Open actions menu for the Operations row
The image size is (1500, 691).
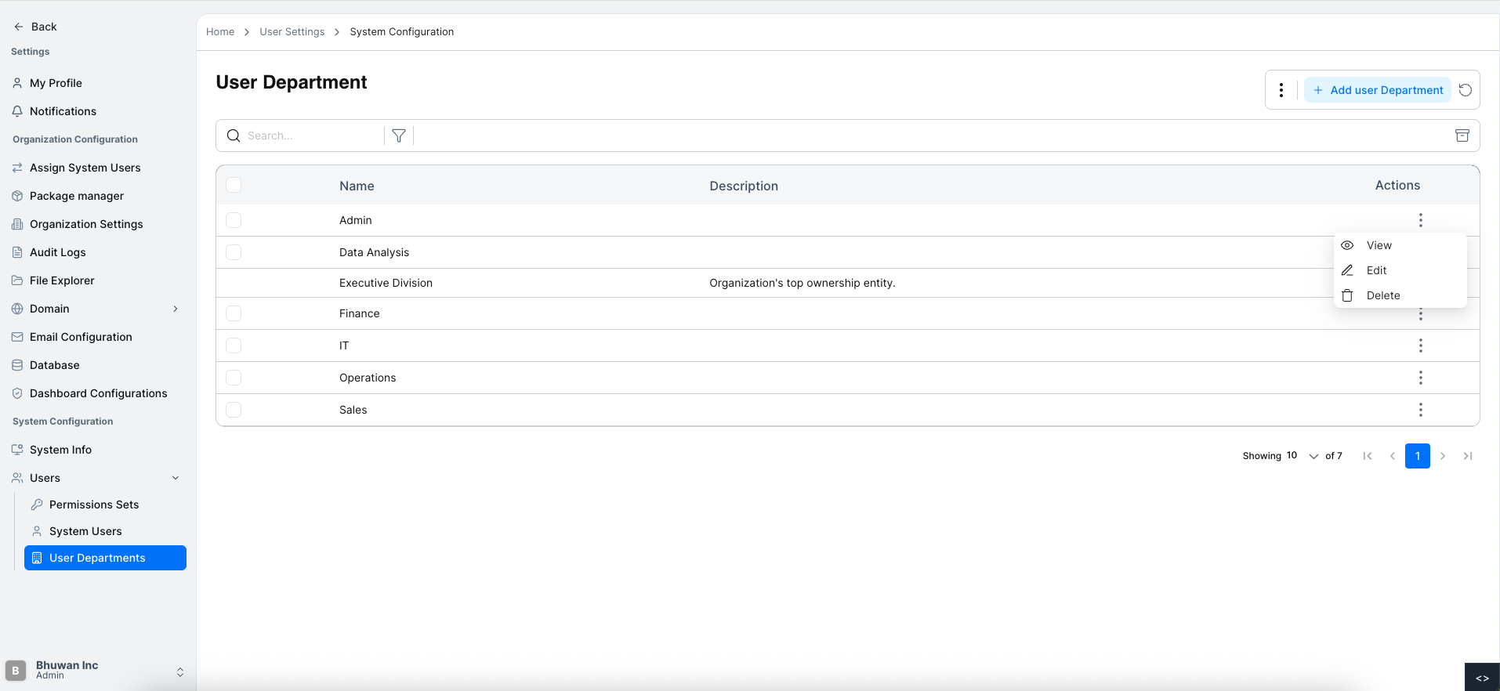[1420, 378]
